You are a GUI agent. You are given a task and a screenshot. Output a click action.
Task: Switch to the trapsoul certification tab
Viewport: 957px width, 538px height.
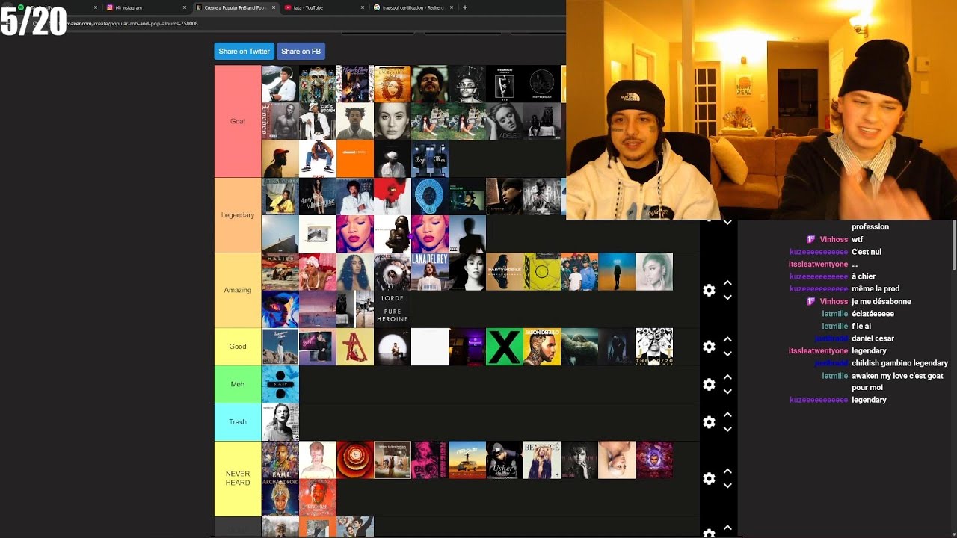413,7
